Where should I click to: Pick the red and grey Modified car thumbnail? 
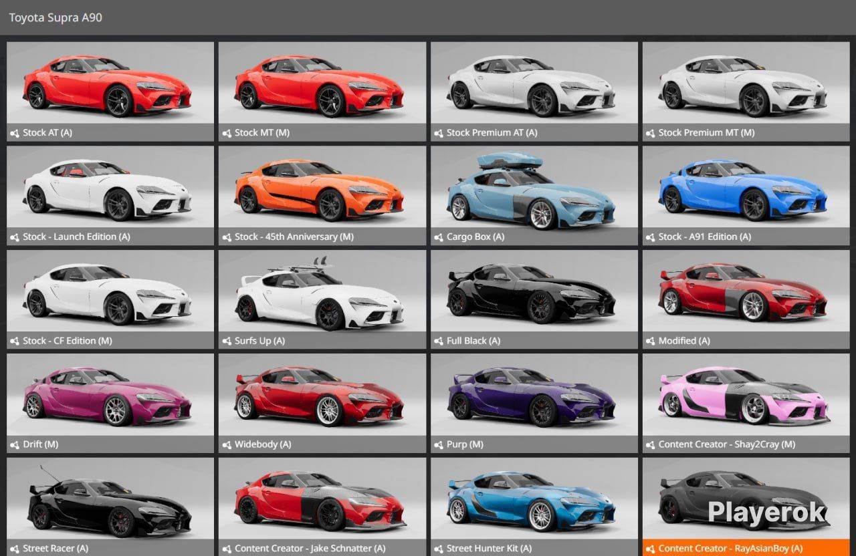click(x=746, y=291)
